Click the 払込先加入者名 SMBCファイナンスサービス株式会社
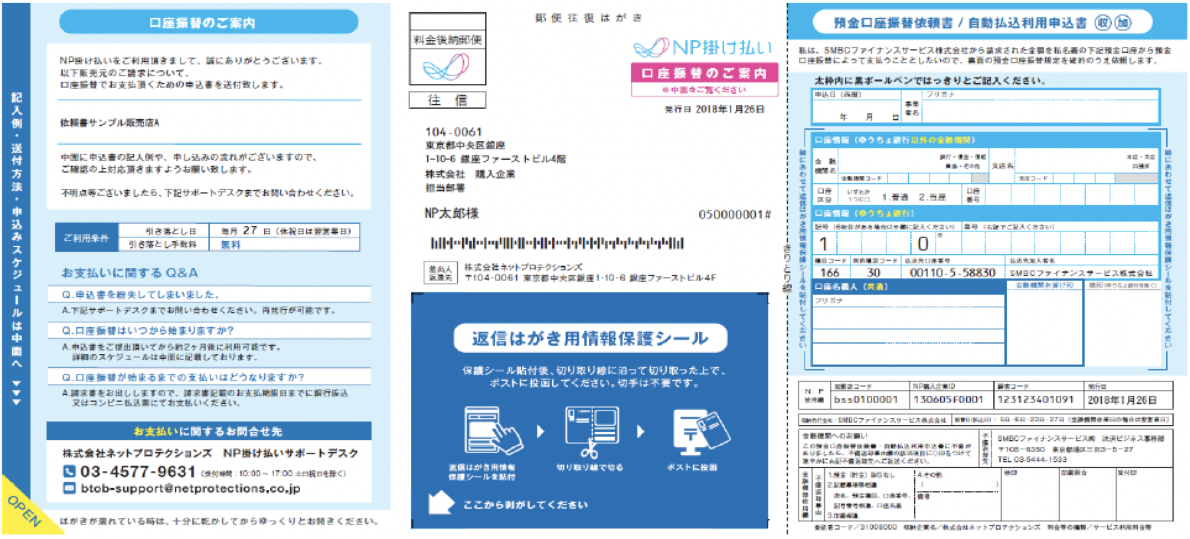This screenshot has width=1190, height=539. (1081, 273)
